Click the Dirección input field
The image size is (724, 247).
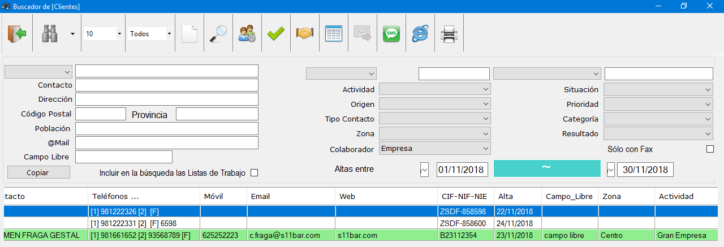167,99
